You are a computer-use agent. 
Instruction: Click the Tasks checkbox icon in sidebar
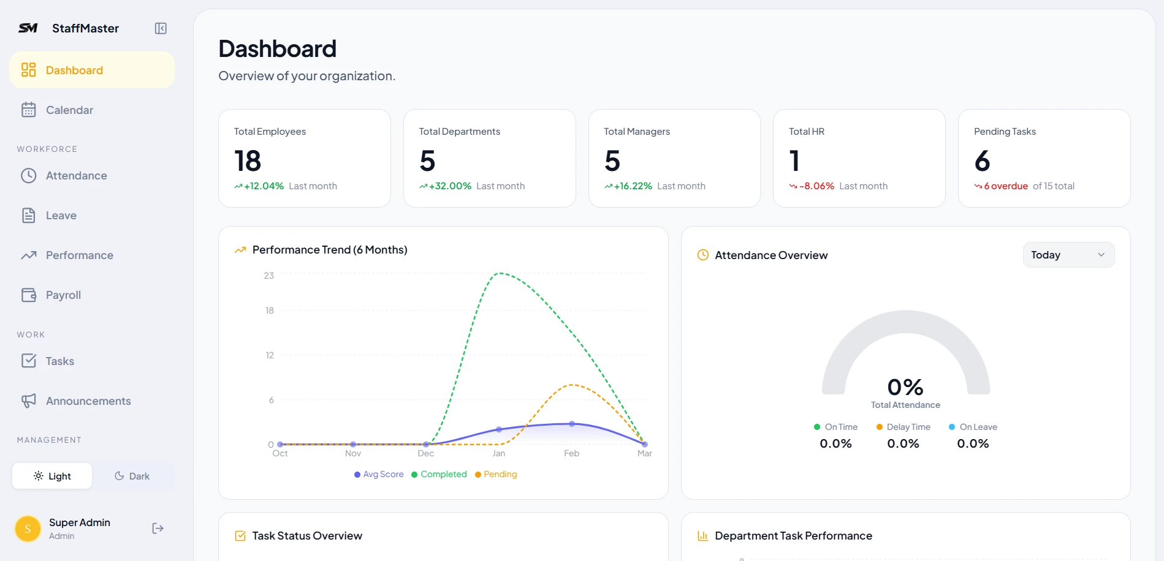(29, 361)
